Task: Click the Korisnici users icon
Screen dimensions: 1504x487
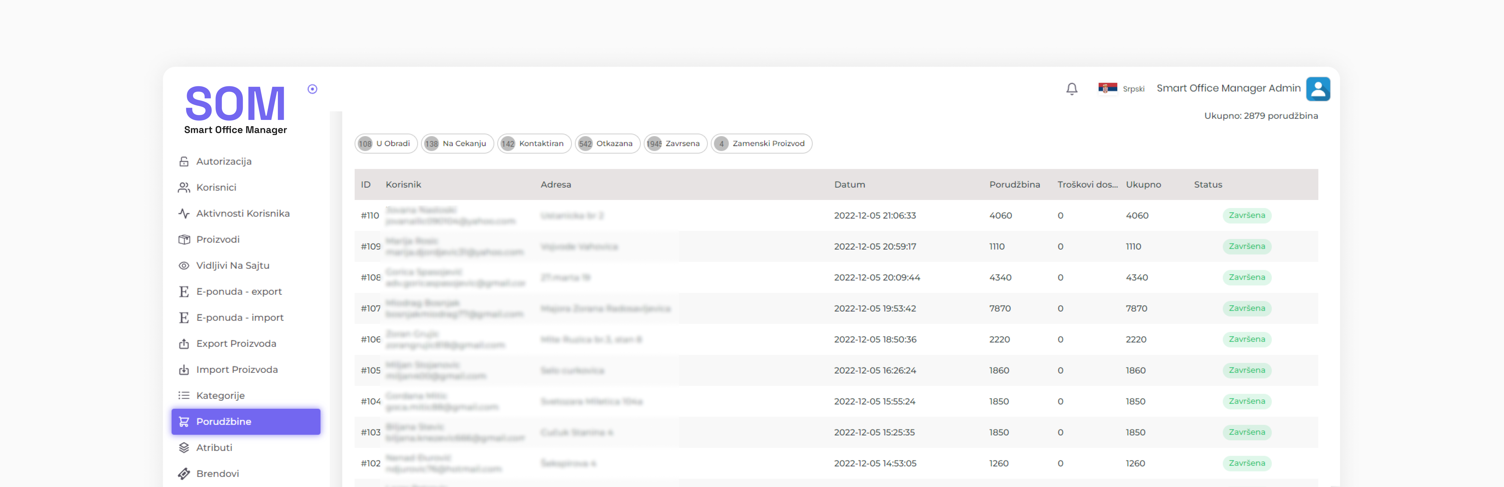Action: [184, 187]
